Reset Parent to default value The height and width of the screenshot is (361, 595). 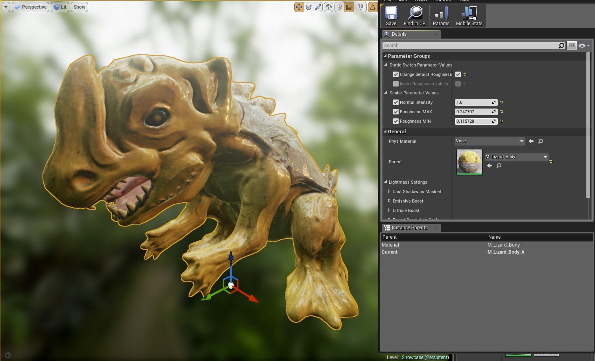551,162
